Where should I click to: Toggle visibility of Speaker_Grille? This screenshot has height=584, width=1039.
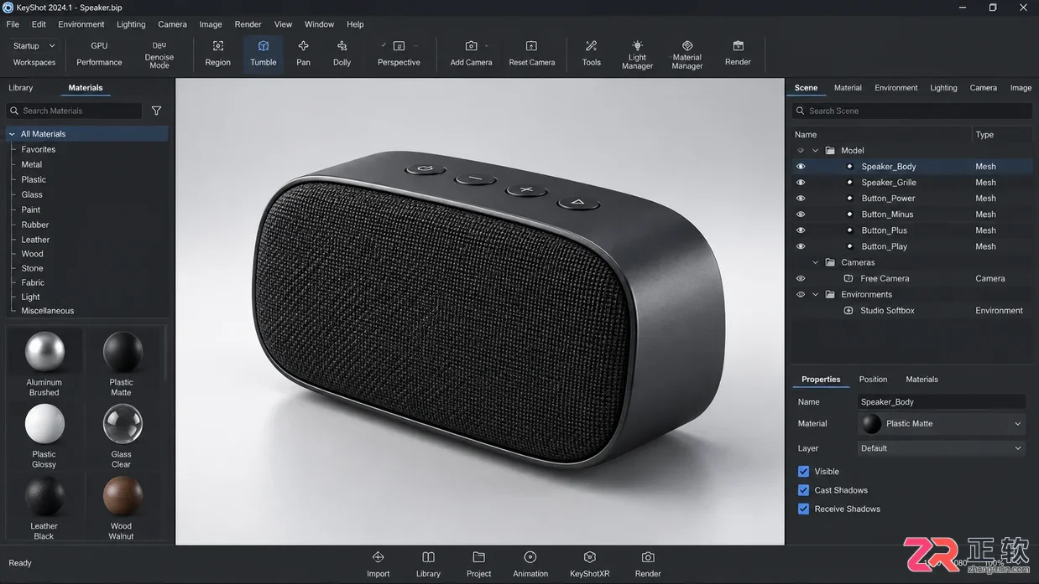pos(801,183)
